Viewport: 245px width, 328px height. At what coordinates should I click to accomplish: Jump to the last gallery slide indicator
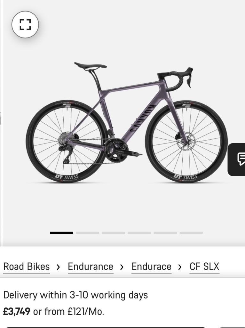click(191, 233)
